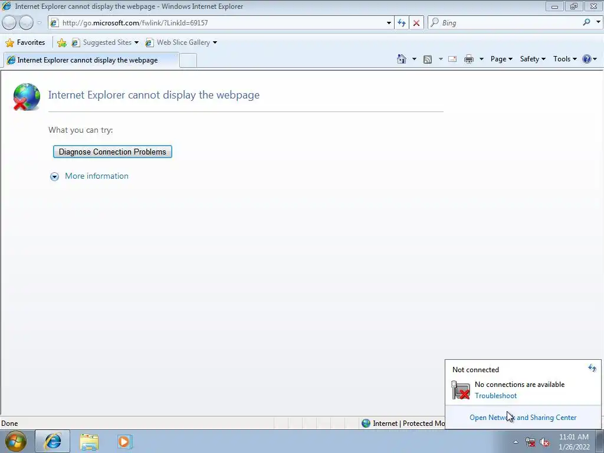Click the Back navigation arrow button
Screen dimensions: 604x453
coord(9,23)
